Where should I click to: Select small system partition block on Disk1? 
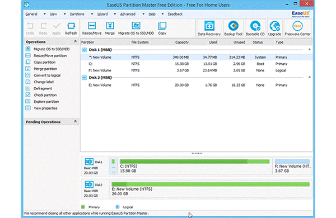[113, 166]
